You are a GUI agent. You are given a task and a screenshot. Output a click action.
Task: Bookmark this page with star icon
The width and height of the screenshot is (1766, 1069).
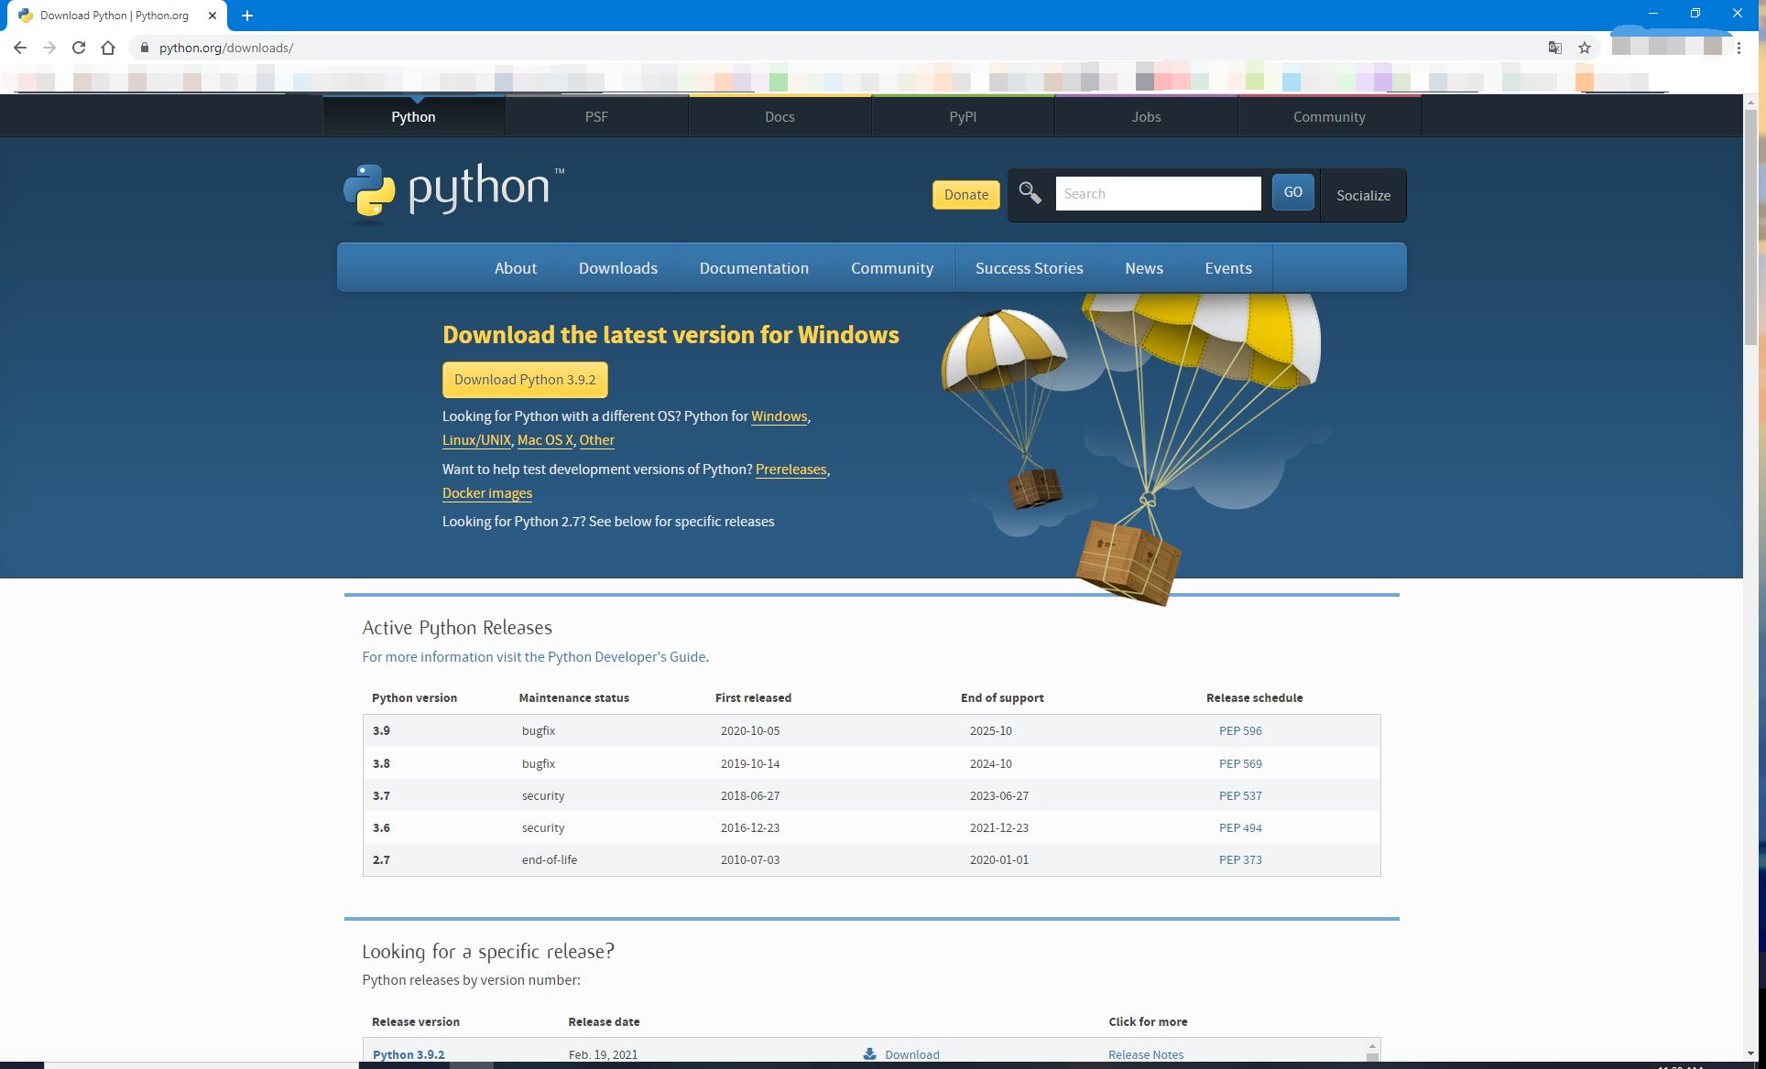[1585, 48]
